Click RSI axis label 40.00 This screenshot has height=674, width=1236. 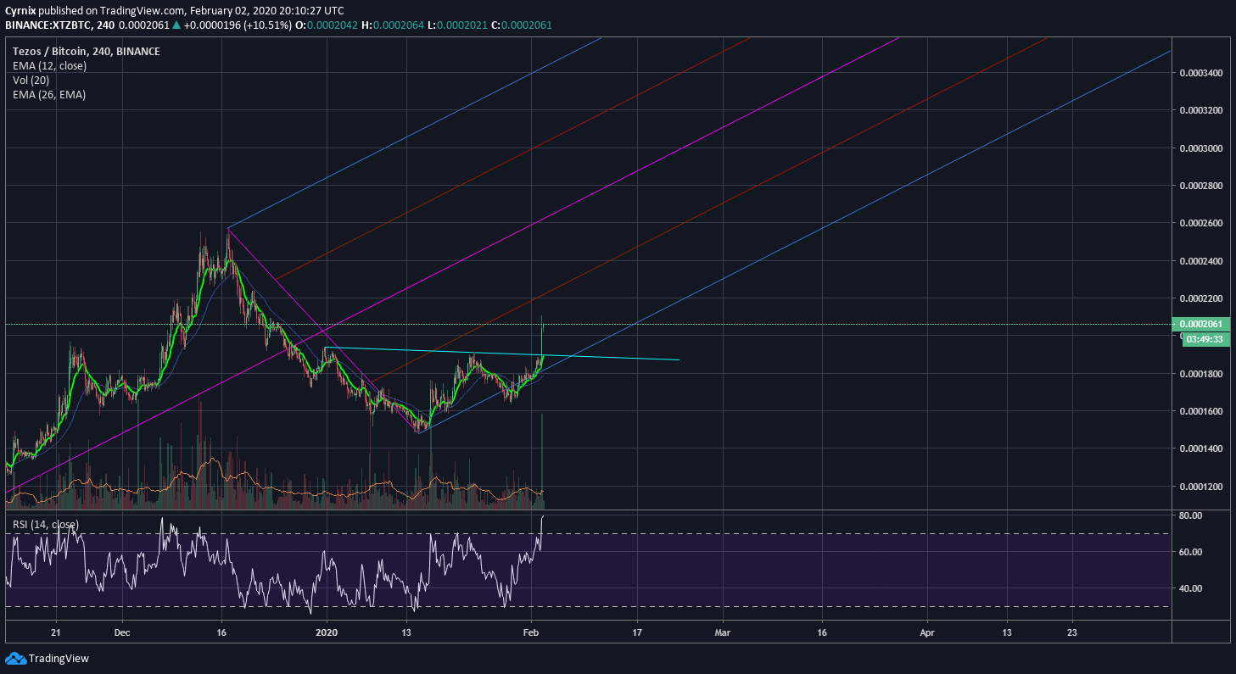(1191, 588)
